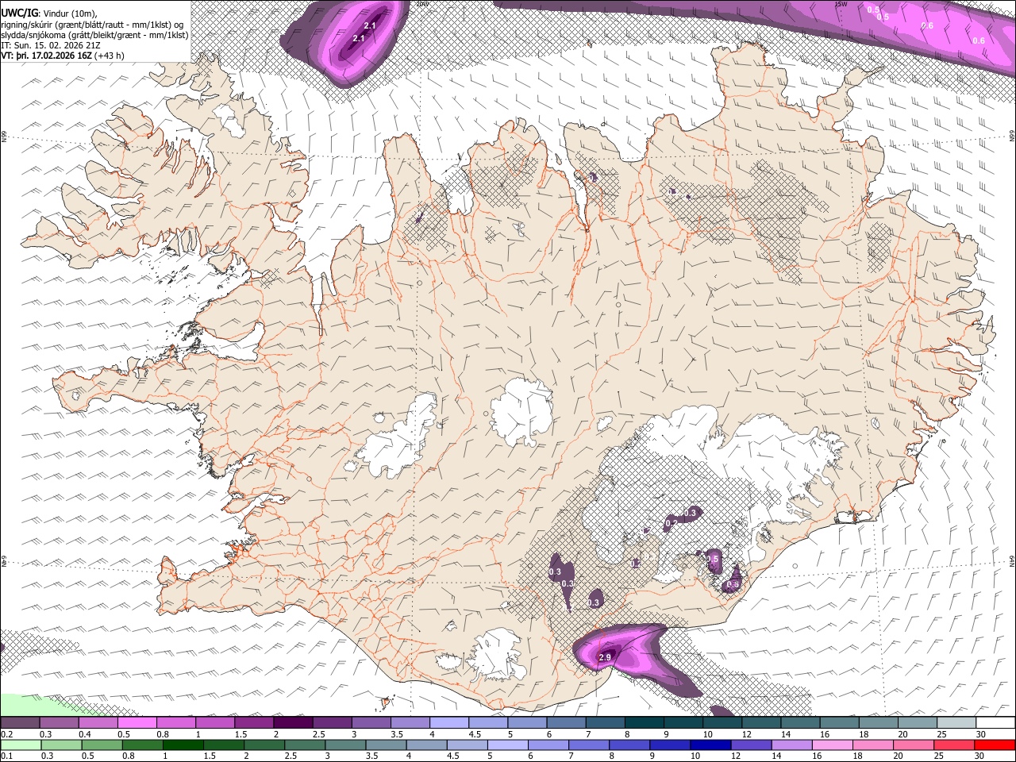Click the 'Vindur (10m)' label
This screenshot has height=762, width=1016.
tap(69, 13)
